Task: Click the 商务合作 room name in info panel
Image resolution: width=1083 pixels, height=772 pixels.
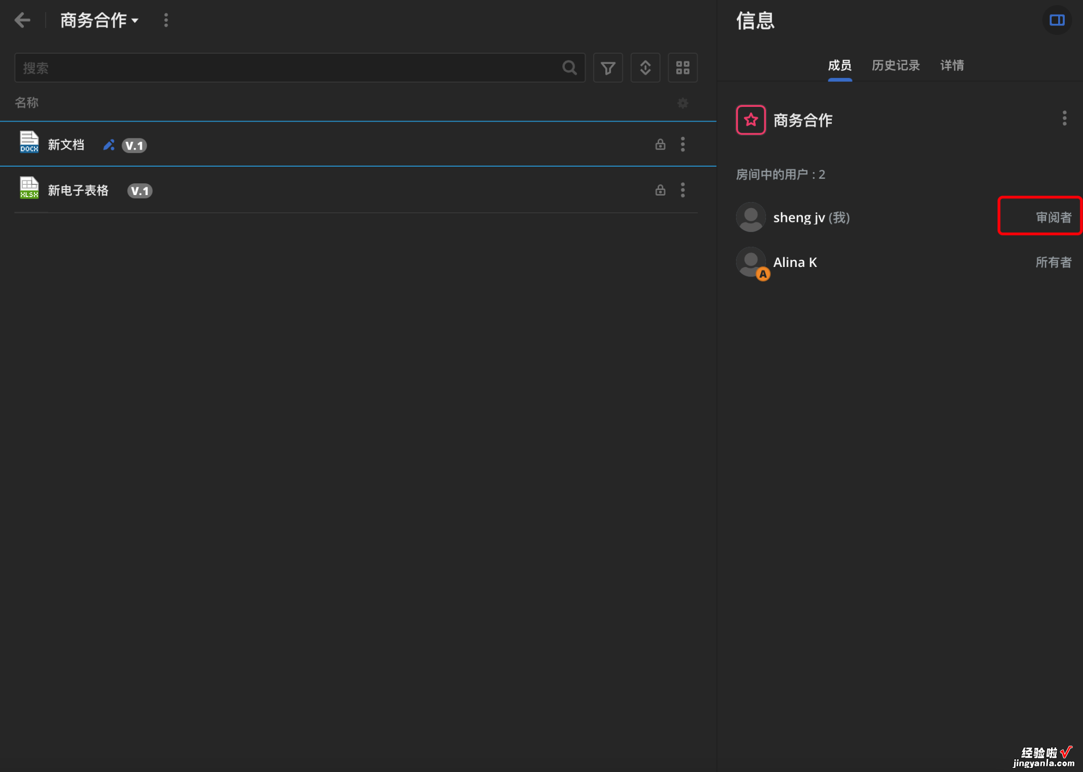Action: [x=803, y=121]
